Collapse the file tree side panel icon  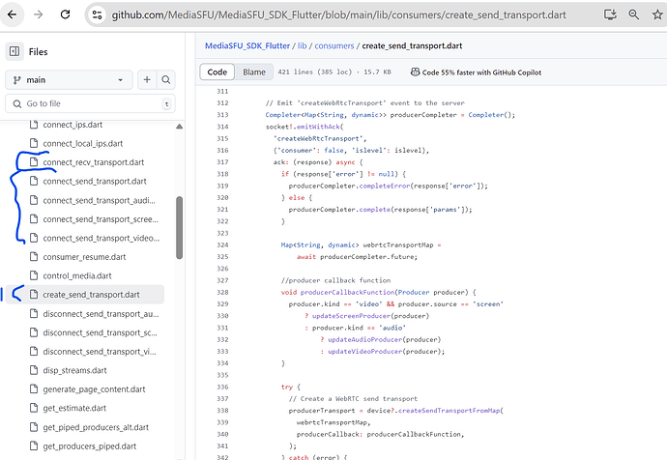[x=14, y=51]
